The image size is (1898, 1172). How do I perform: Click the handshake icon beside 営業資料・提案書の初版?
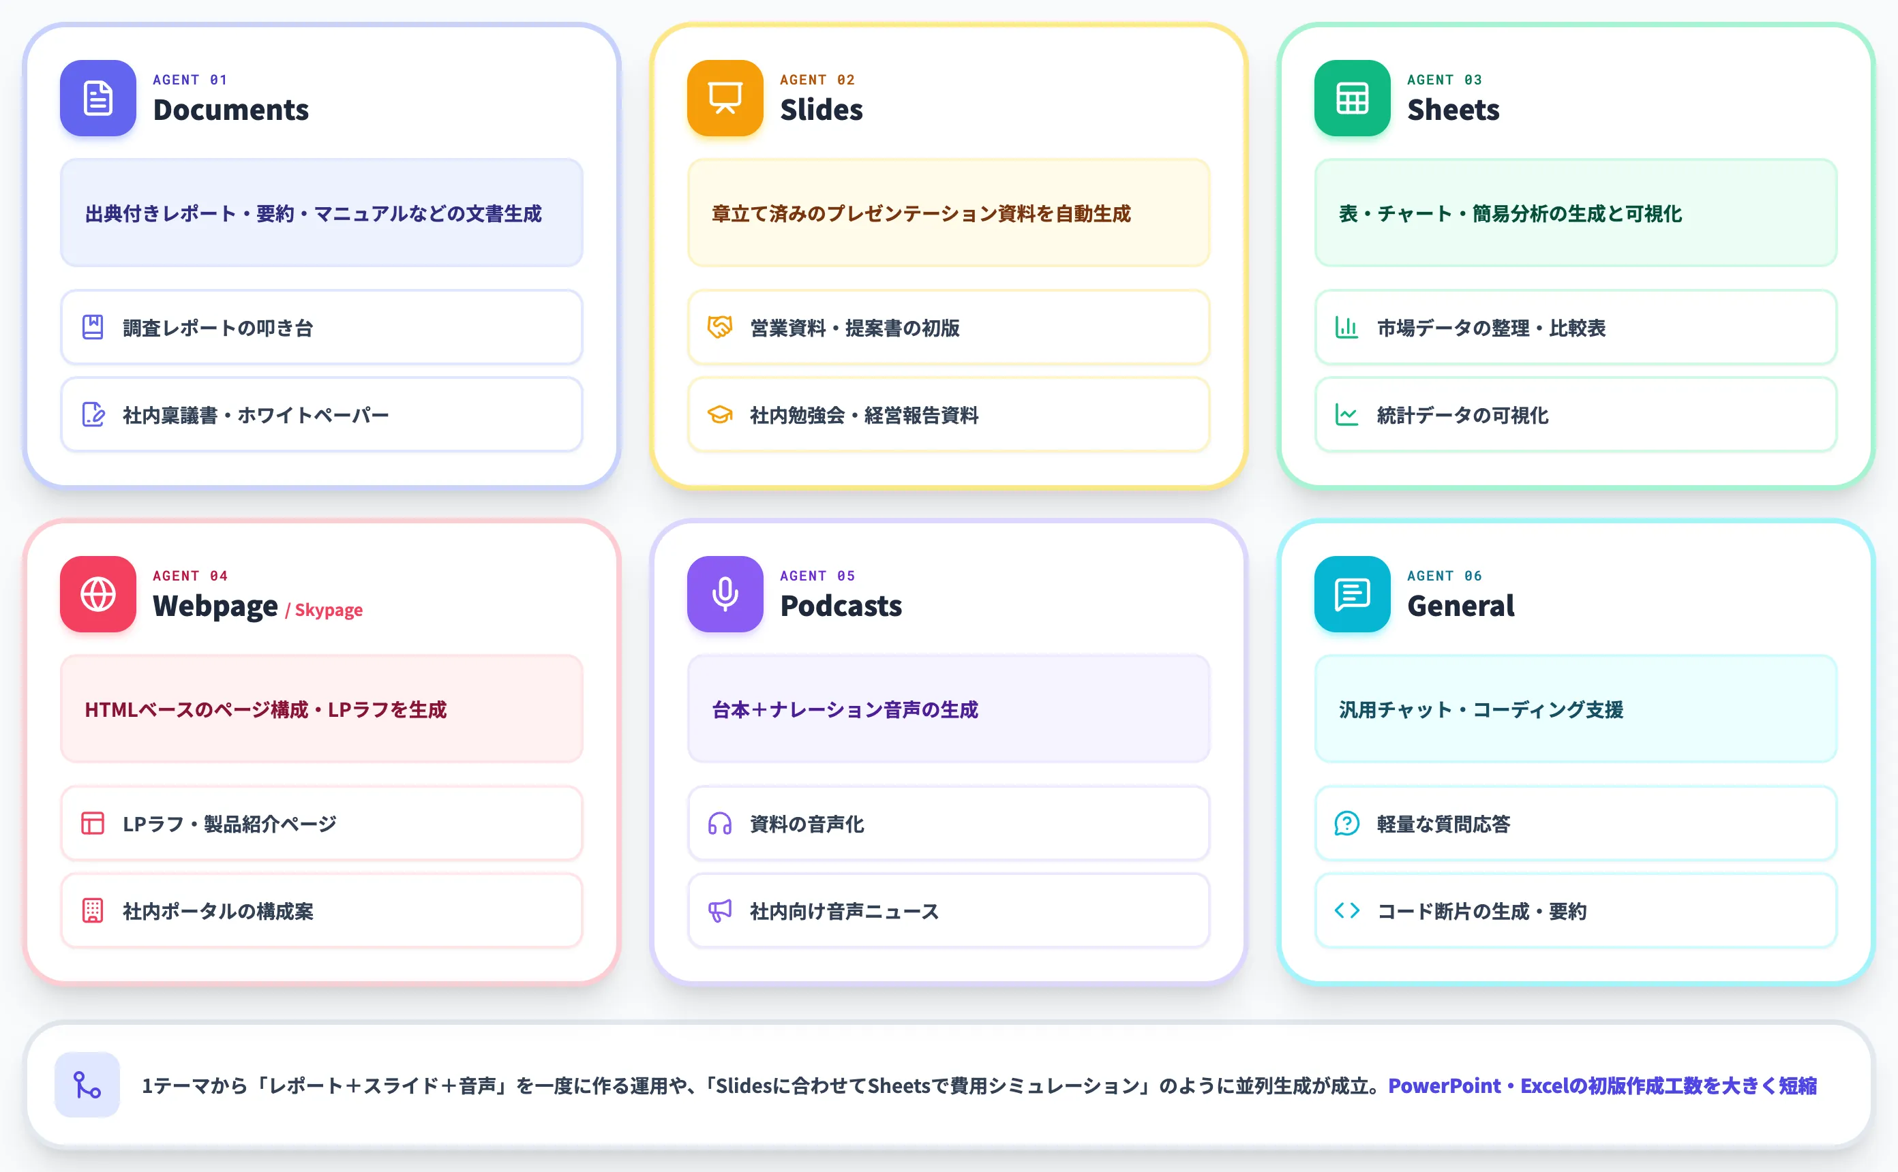[x=719, y=327]
